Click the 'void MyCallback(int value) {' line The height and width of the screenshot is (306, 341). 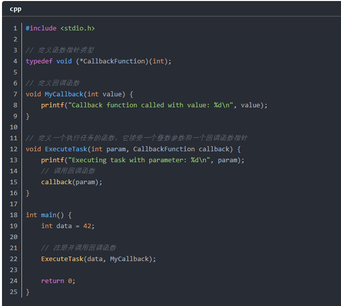click(79, 94)
